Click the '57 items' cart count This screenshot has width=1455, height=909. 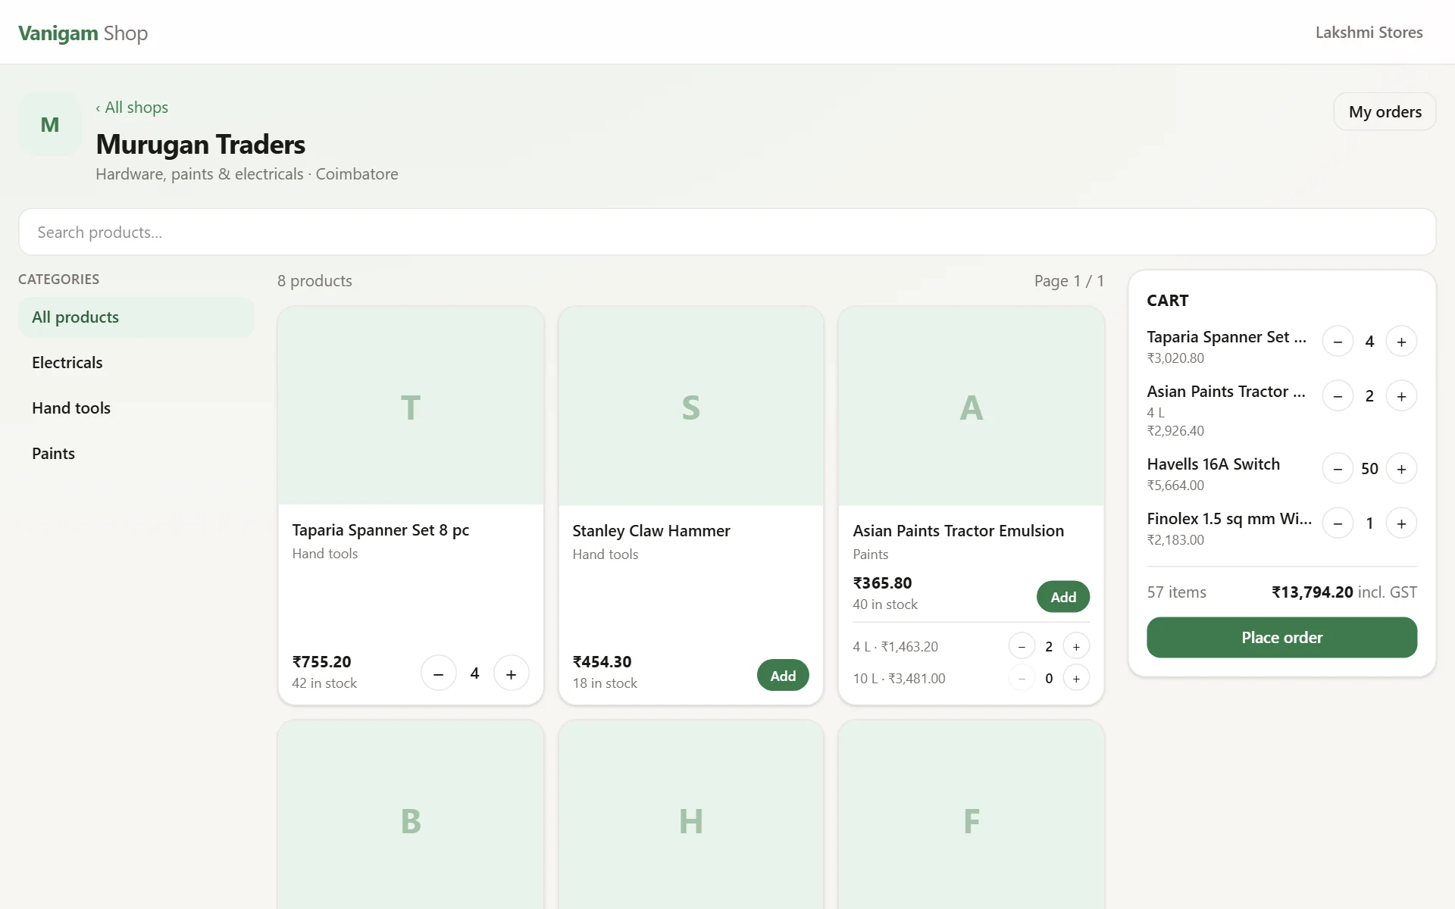pos(1176,592)
